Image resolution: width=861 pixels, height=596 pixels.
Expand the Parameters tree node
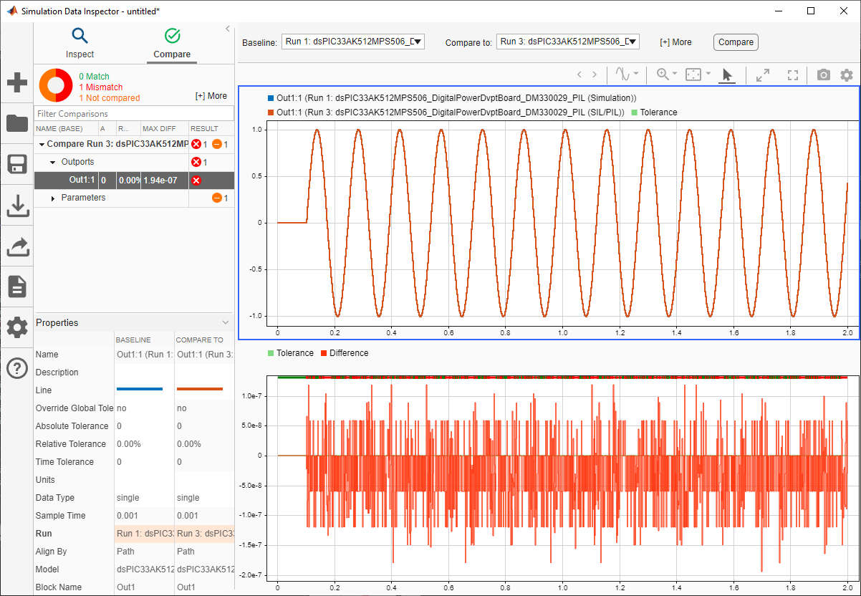[53, 198]
